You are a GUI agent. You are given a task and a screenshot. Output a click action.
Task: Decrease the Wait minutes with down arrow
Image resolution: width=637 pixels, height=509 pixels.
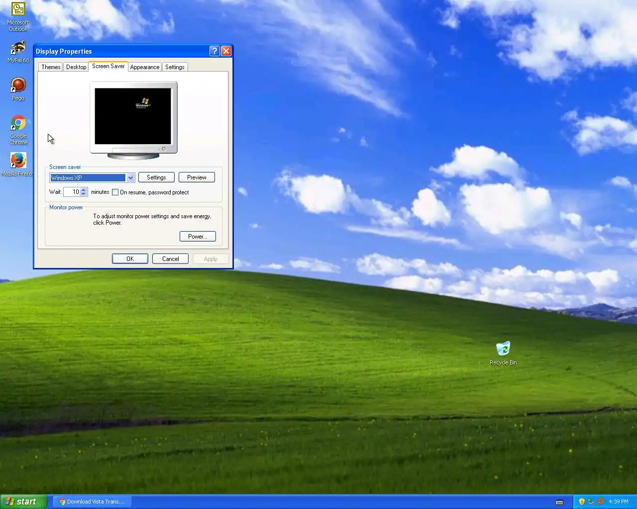84,194
